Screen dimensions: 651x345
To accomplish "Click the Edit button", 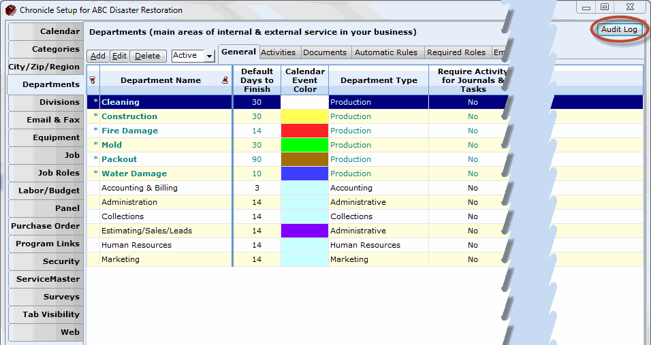I will pos(120,56).
